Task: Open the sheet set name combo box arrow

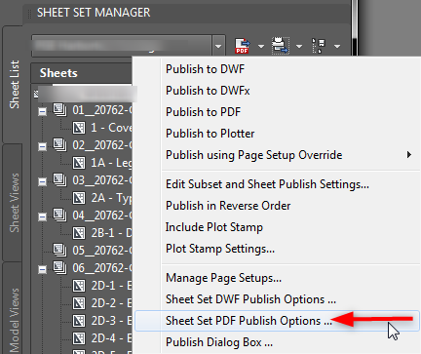Action: pyautogui.click(x=218, y=46)
